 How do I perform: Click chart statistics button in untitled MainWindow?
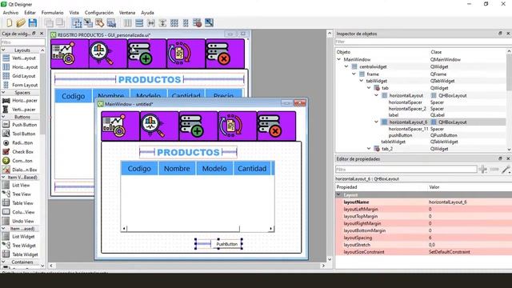(x=121, y=126)
